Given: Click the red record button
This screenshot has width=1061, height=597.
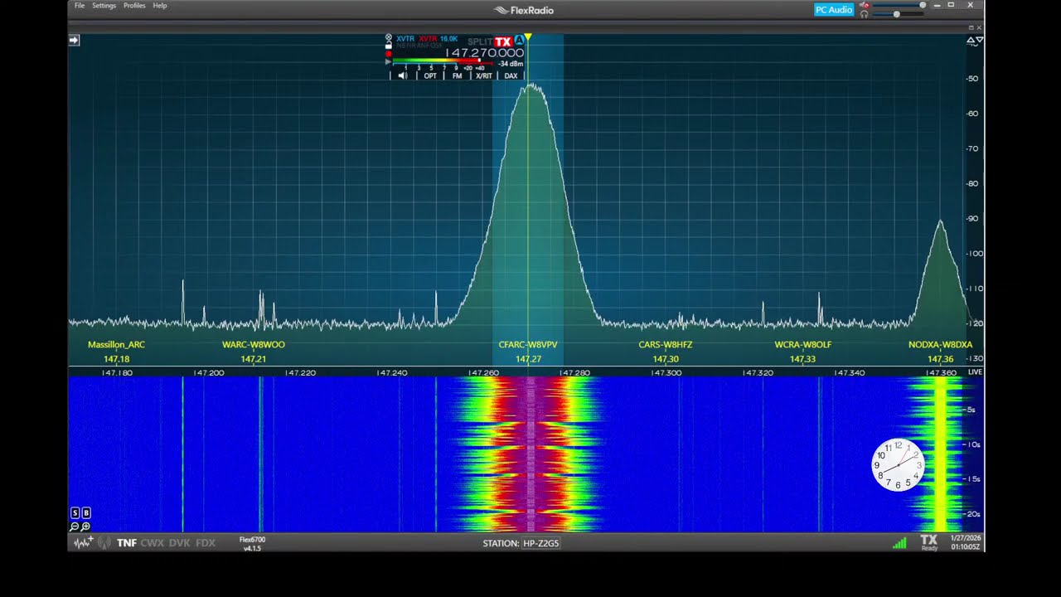Looking at the screenshot, I should (388, 54).
